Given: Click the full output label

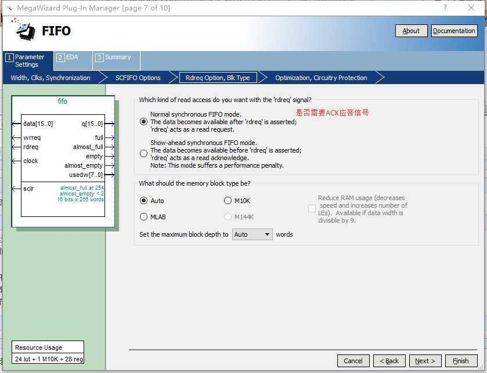Looking at the screenshot, I should pyautogui.click(x=99, y=137).
